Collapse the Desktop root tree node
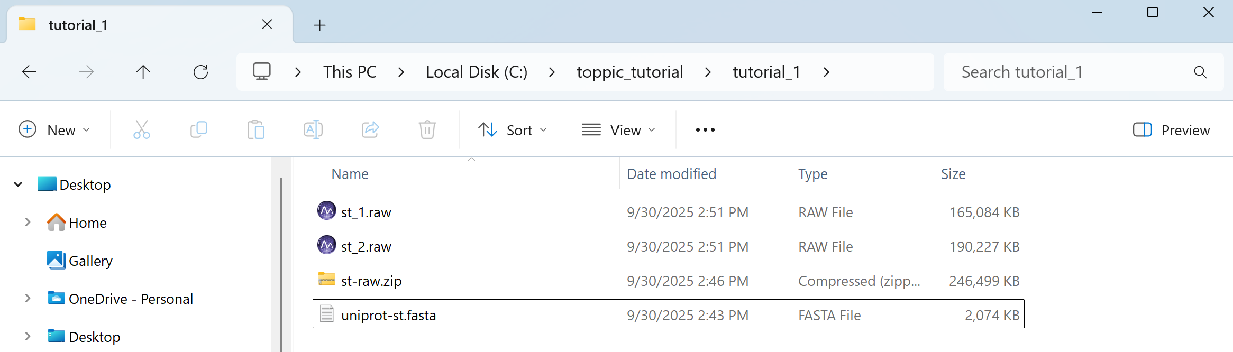Screen dimensions: 1233x352 [x=18, y=184]
